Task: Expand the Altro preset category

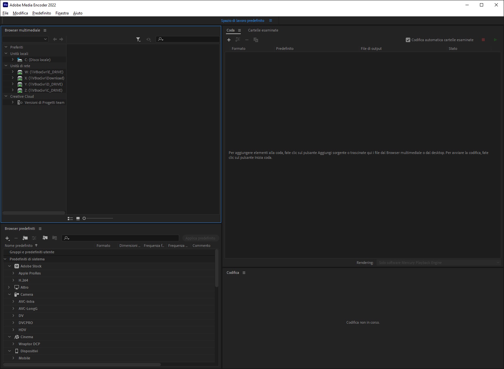Action: [9, 287]
